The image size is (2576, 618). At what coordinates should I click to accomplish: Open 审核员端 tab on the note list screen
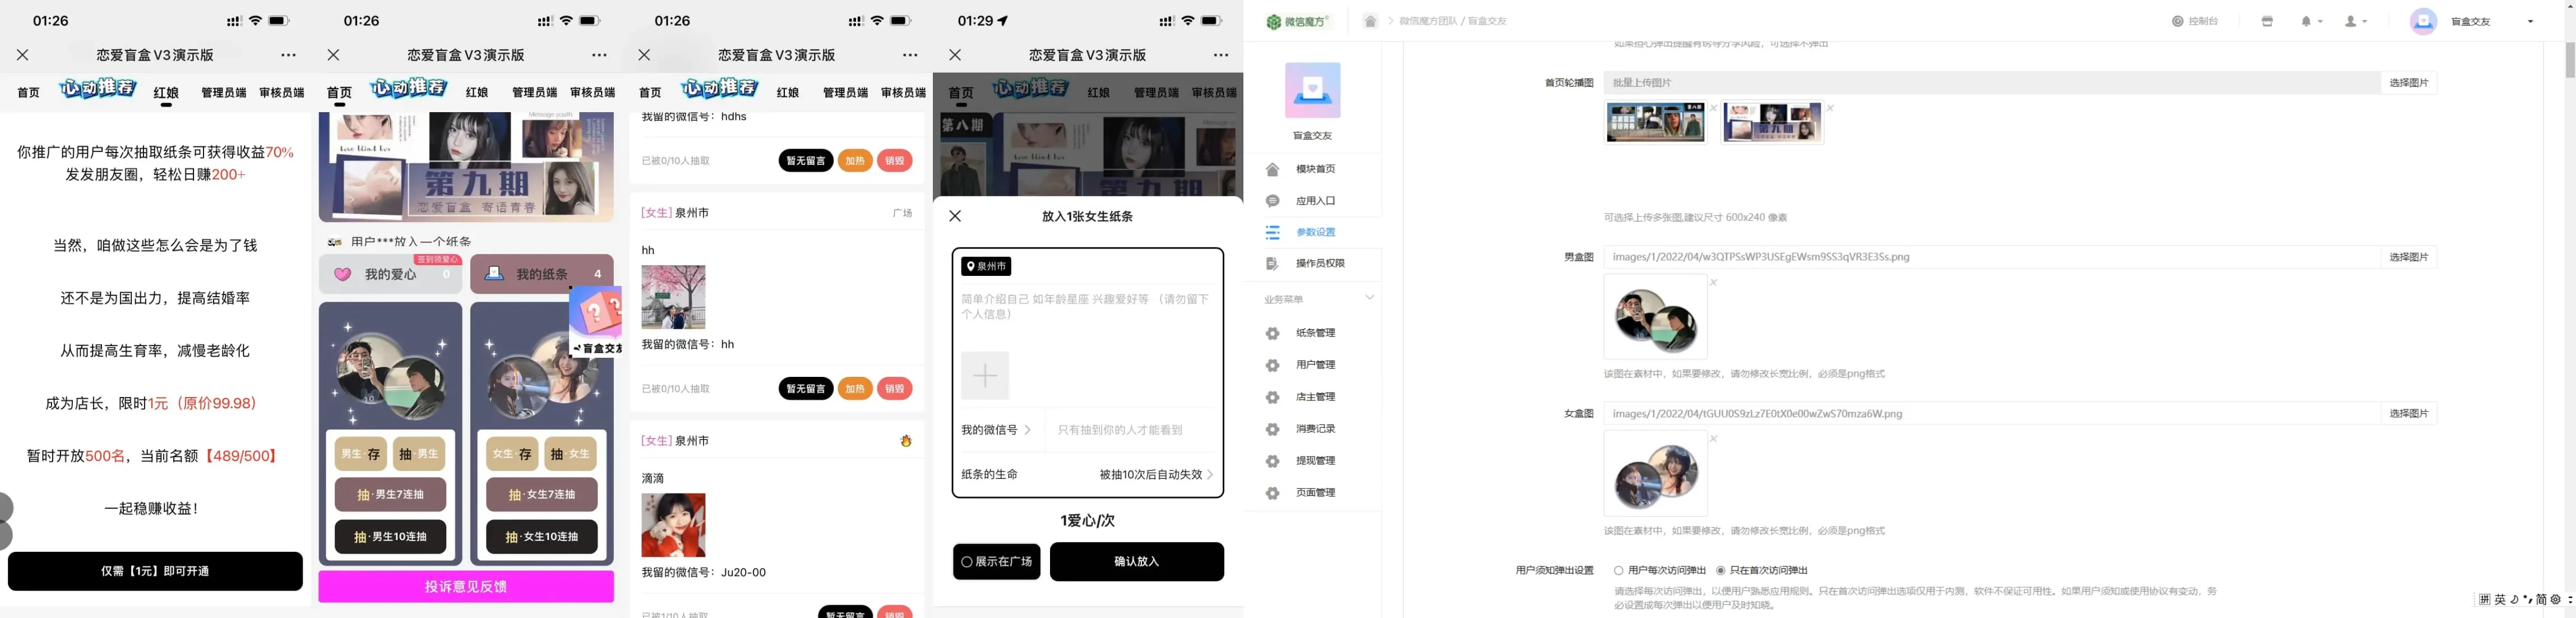click(x=903, y=92)
